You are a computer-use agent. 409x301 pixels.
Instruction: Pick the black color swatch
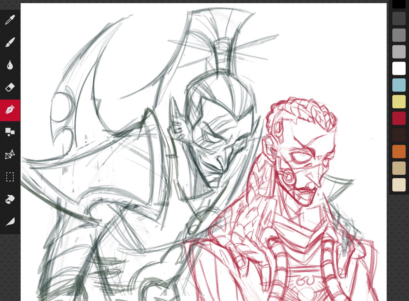(x=399, y=4)
